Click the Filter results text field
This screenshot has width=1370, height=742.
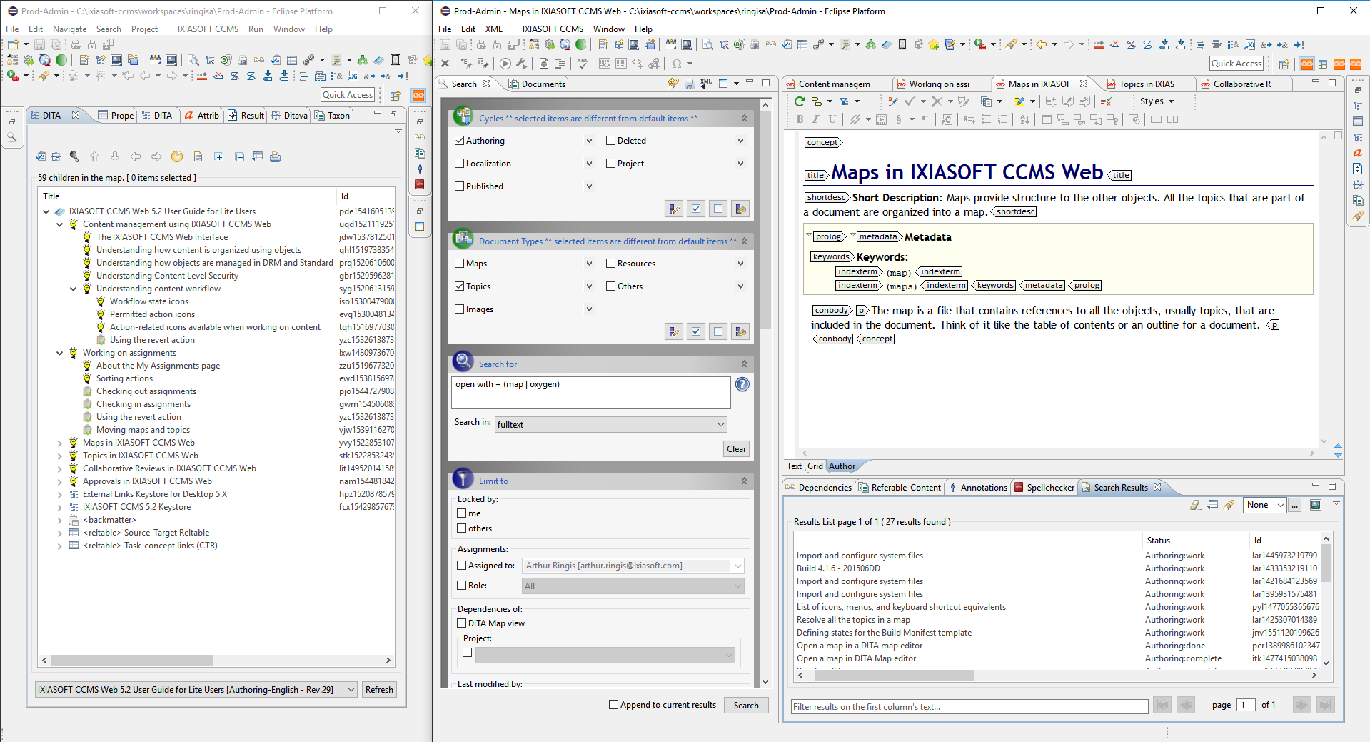coord(969,707)
